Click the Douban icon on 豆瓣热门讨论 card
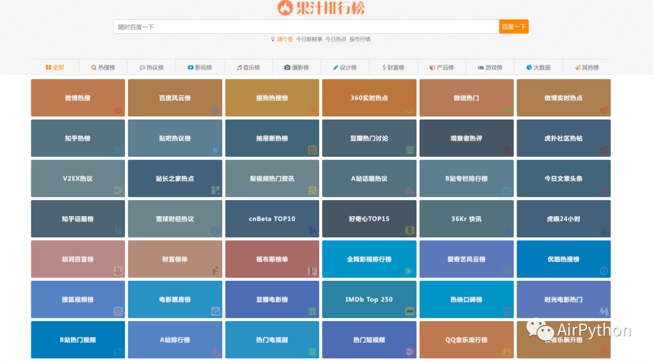 pos(410,150)
